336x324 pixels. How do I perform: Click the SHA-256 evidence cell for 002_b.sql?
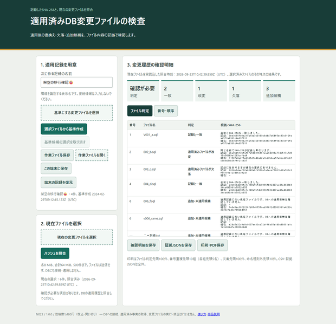pyautogui.click(x=256, y=155)
